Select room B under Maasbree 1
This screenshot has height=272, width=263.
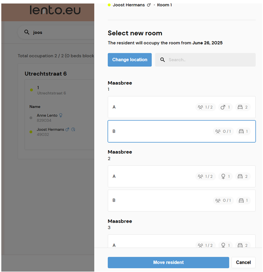182,131
